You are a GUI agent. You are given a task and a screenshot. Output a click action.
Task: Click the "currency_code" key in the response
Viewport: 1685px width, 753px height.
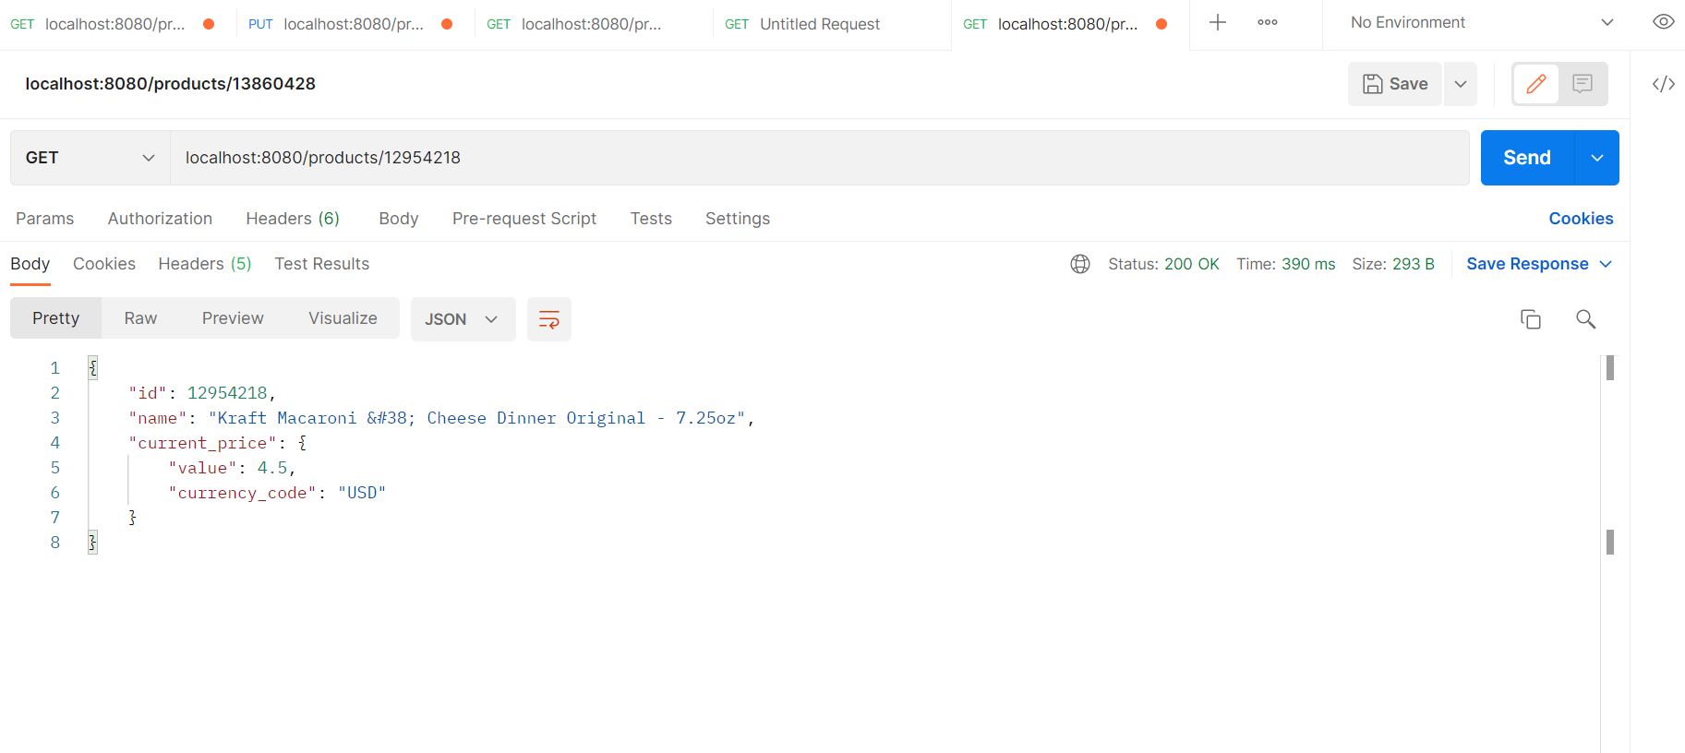coord(242,493)
